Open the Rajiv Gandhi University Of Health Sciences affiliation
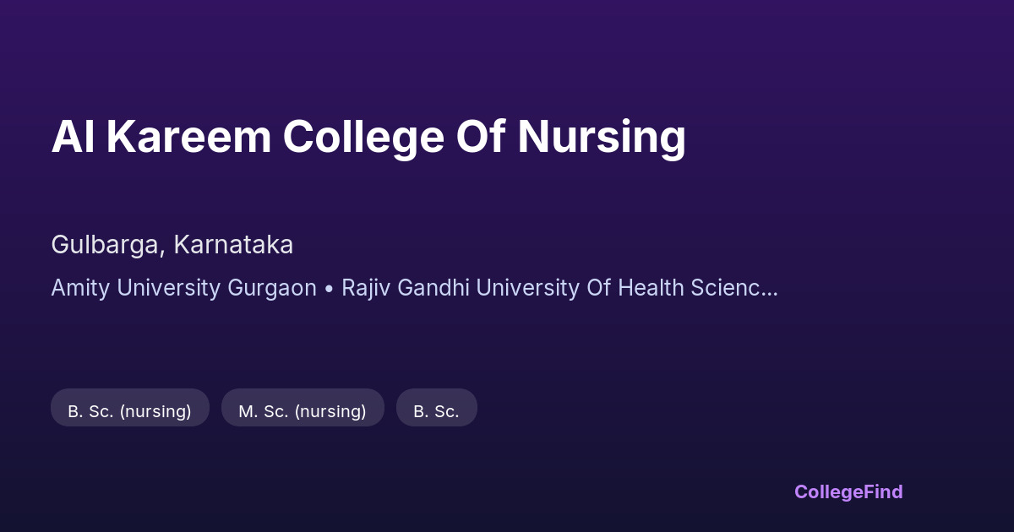The width and height of the screenshot is (1014, 532). coord(558,288)
